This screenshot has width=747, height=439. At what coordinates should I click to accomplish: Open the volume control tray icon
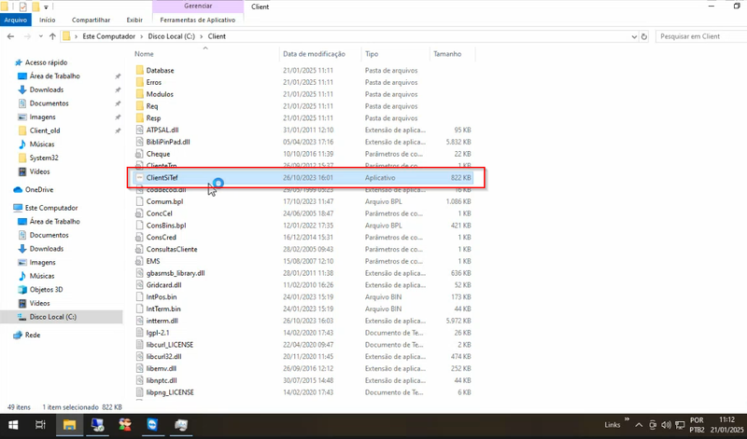coord(666,425)
